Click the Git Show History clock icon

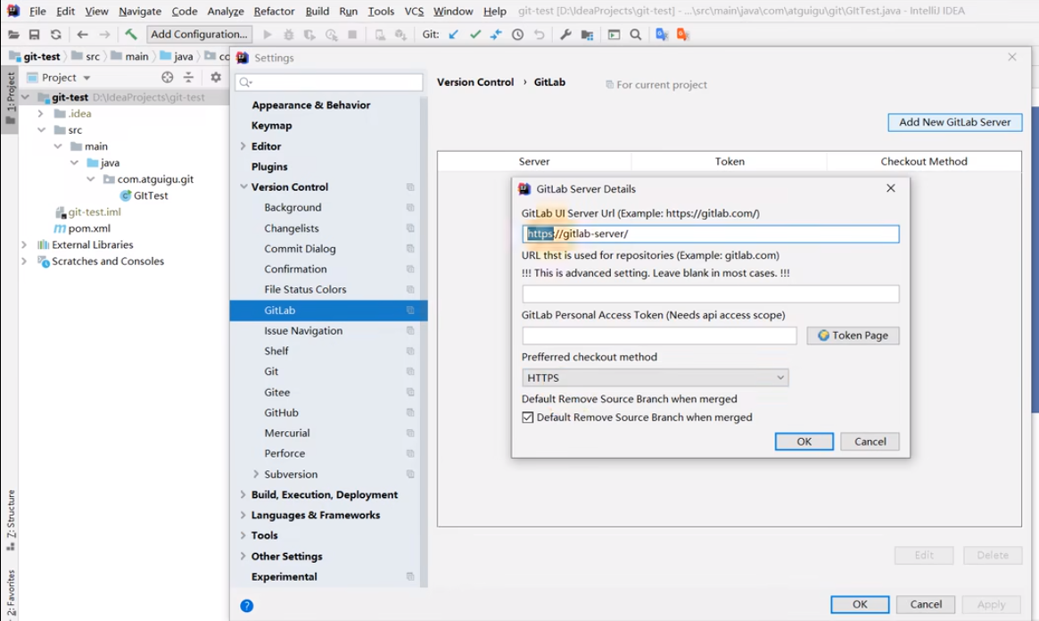coord(517,35)
